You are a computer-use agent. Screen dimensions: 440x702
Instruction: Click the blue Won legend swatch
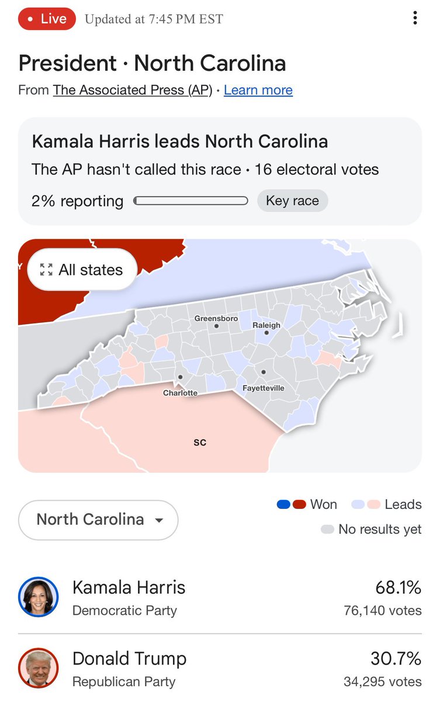click(x=283, y=504)
